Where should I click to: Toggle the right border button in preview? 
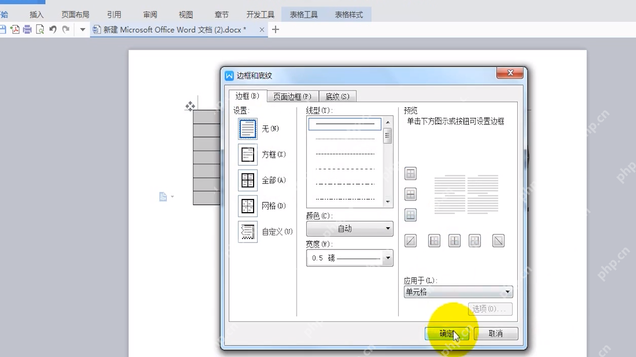[x=475, y=241]
